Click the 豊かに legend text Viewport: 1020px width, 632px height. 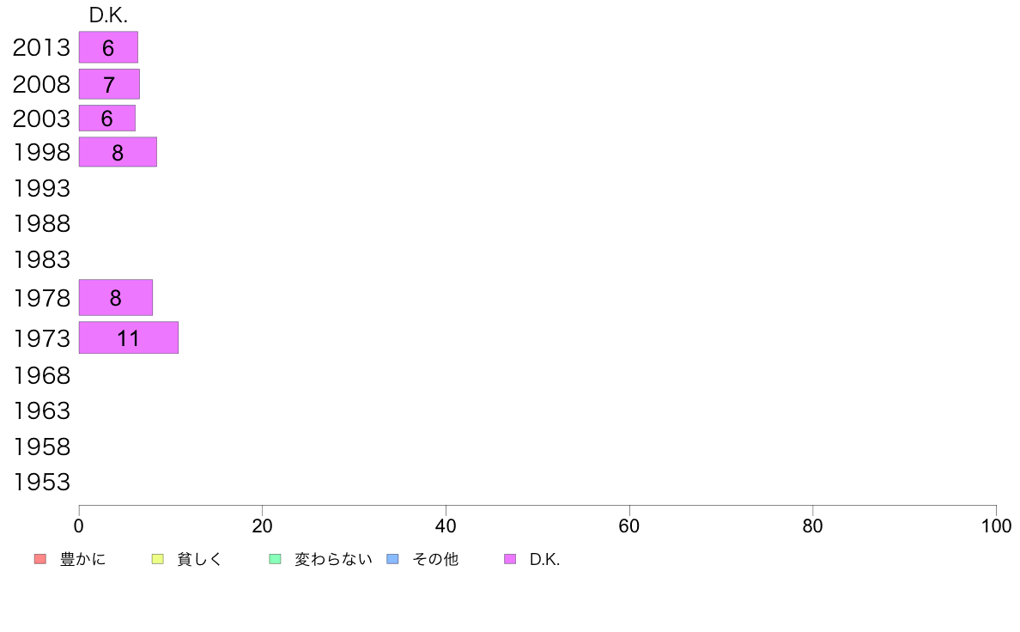[82, 559]
